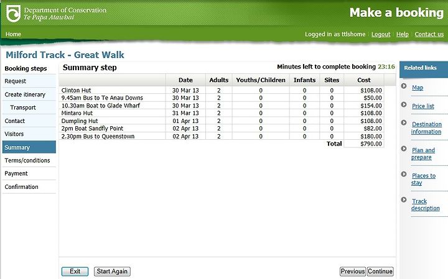
Task: Open the Price list link
Action: point(423,106)
